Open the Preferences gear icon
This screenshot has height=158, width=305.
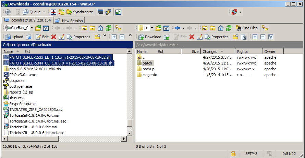pos(8,12)
